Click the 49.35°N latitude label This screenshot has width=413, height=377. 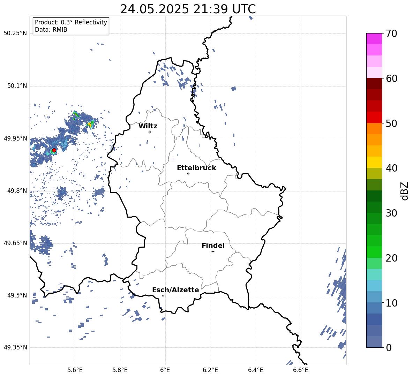tap(15, 347)
